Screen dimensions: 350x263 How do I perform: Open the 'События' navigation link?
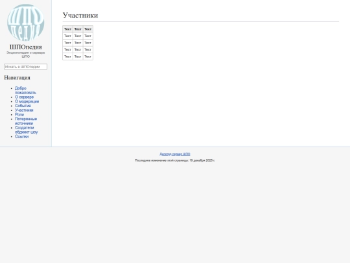click(x=23, y=106)
